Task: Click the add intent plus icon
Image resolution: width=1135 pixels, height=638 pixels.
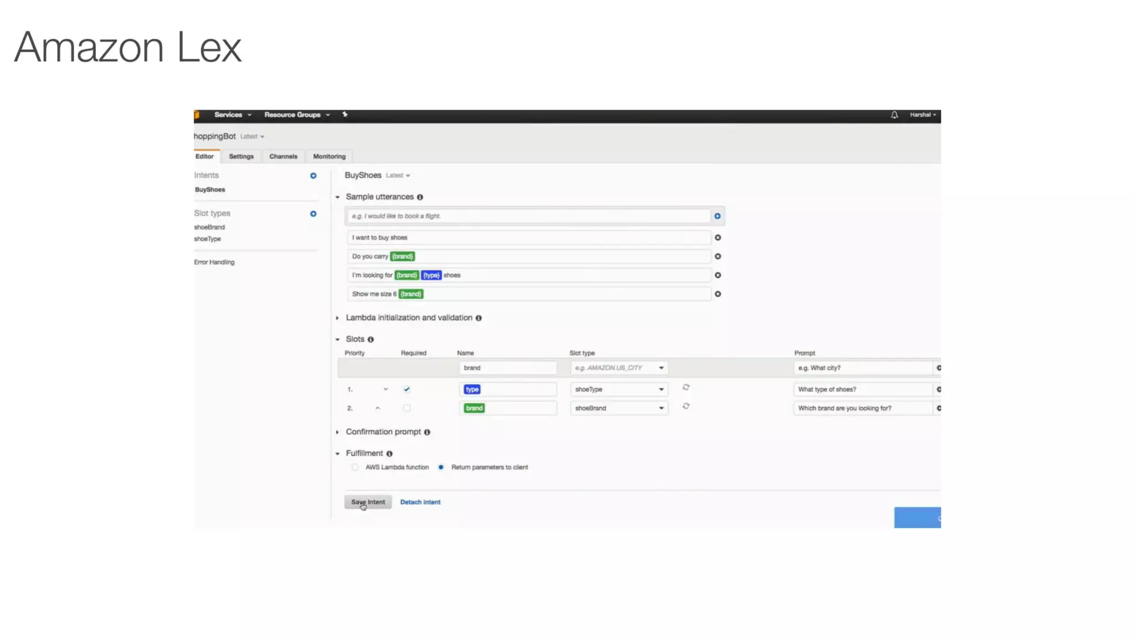Action: 313,176
